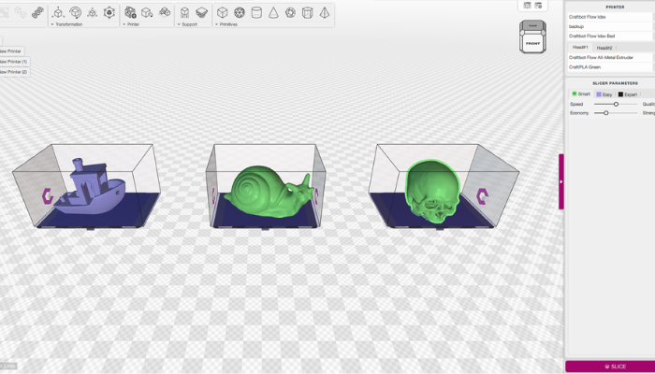This screenshot has width=655, height=374.
Task: Select the Scale transformation tool
Action: point(93,12)
